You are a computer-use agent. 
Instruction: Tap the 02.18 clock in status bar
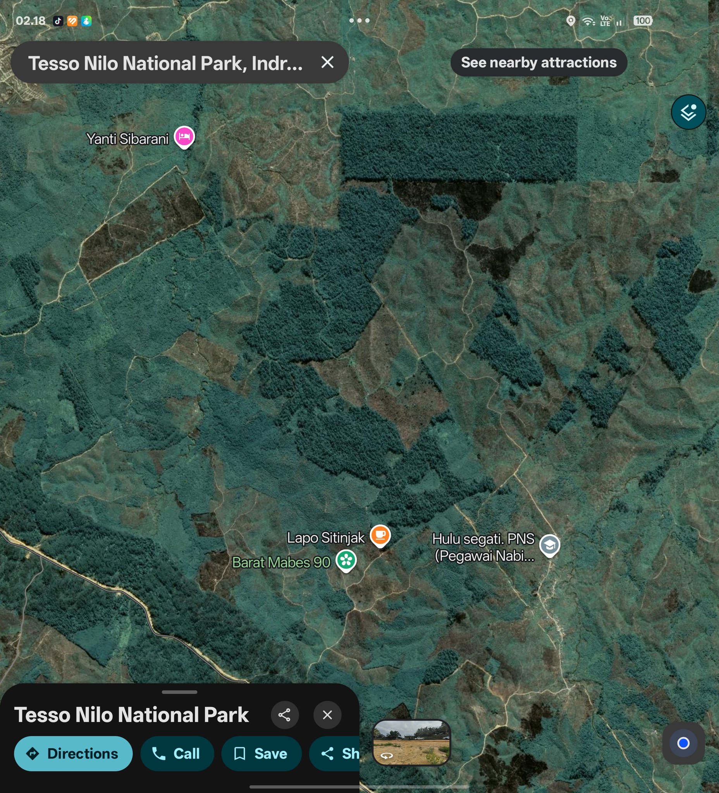coord(30,21)
